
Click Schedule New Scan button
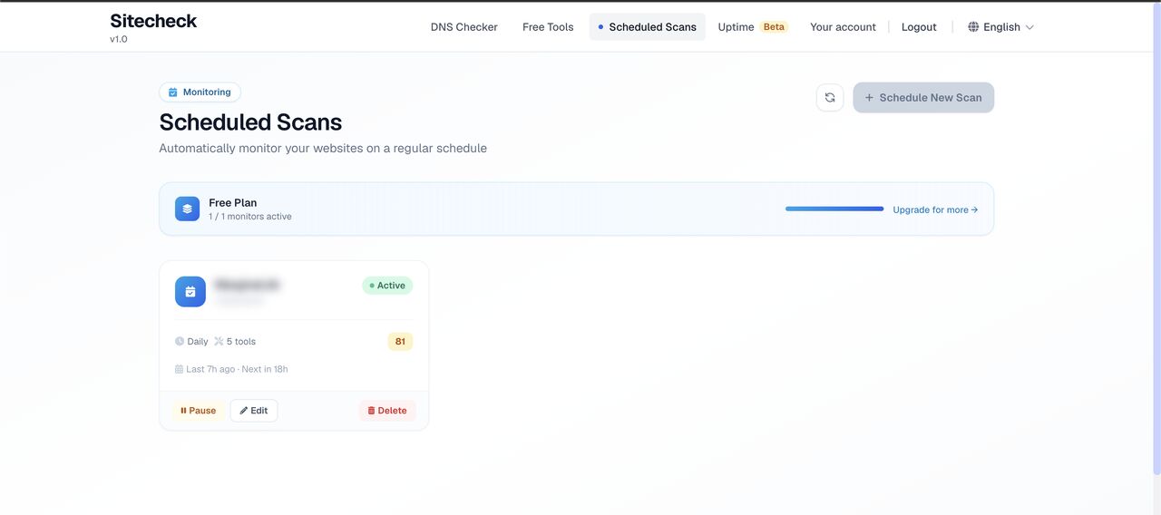click(923, 98)
